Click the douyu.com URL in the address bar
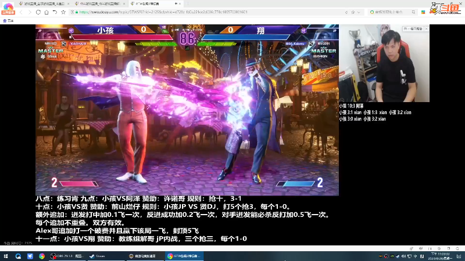 click(163, 12)
